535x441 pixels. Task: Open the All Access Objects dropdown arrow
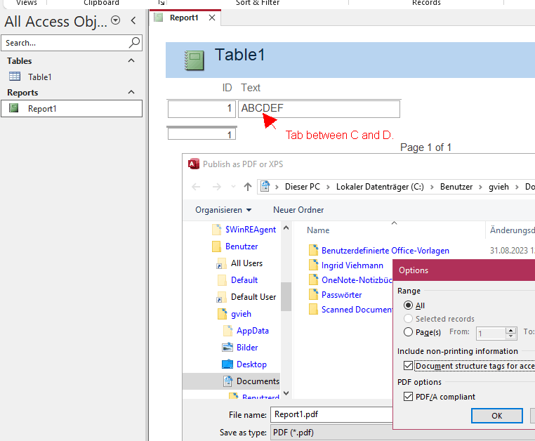(x=116, y=20)
